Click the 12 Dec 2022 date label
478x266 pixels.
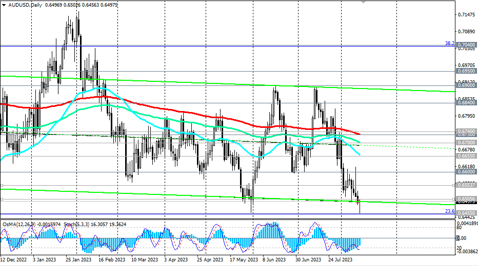click(14, 259)
